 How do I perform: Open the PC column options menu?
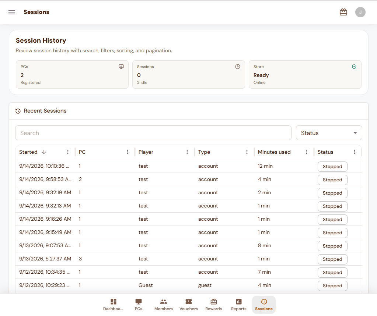click(x=128, y=152)
